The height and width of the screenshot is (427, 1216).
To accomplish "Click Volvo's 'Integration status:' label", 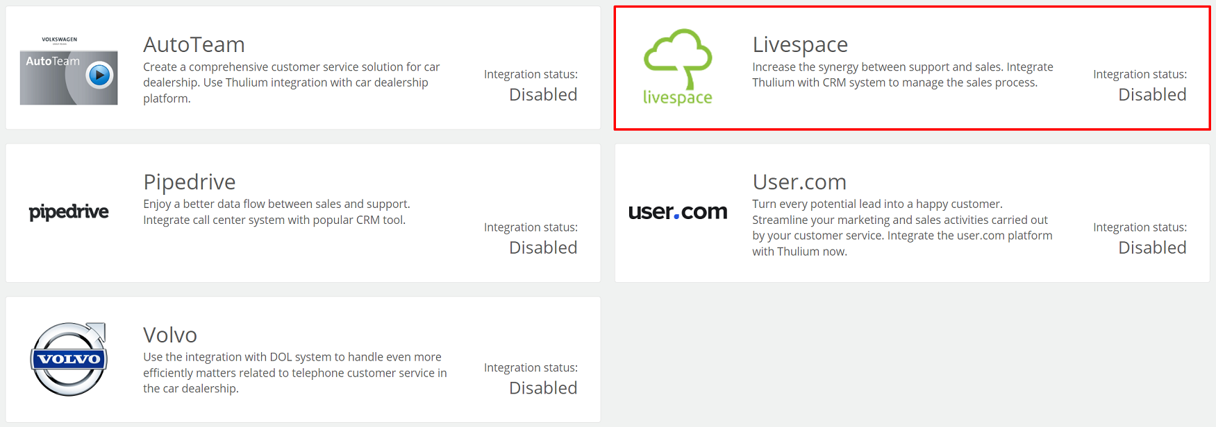I will point(531,367).
